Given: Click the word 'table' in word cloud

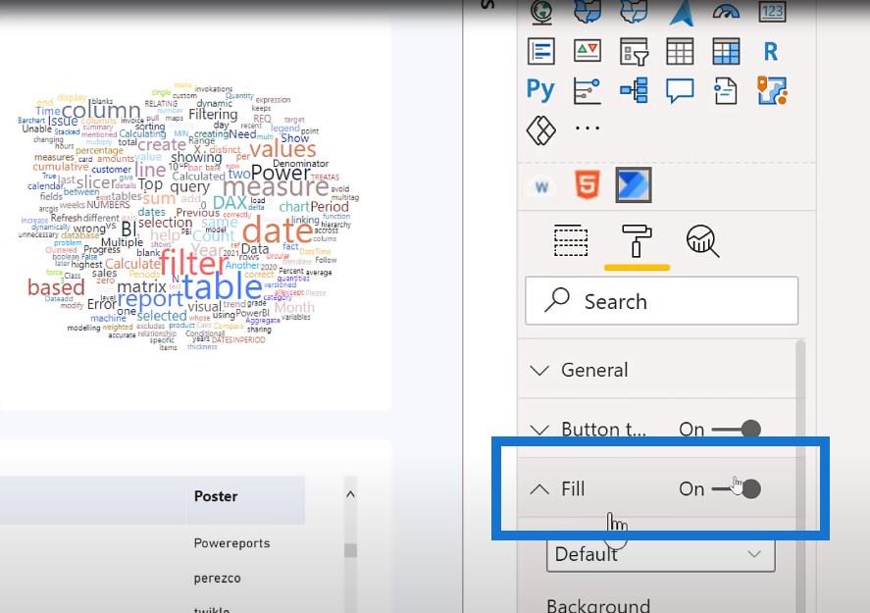Looking at the screenshot, I should (x=222, y=287).
